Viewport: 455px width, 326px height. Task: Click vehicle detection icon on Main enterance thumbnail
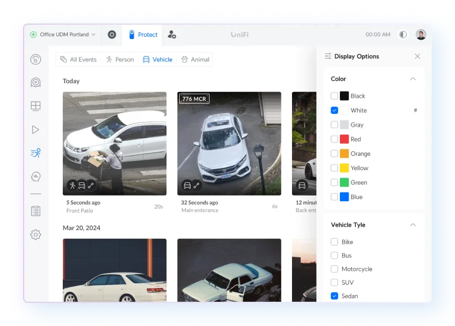187,186
